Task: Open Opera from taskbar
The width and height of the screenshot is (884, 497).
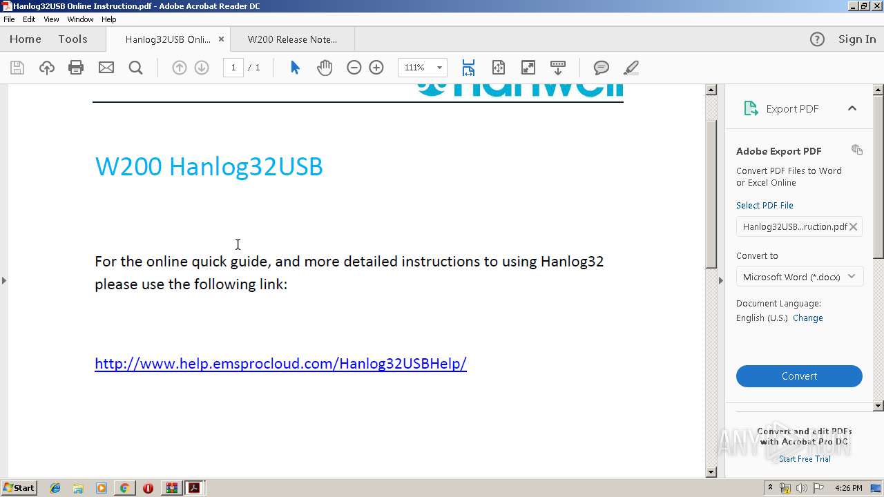Action: click(148, 488)
